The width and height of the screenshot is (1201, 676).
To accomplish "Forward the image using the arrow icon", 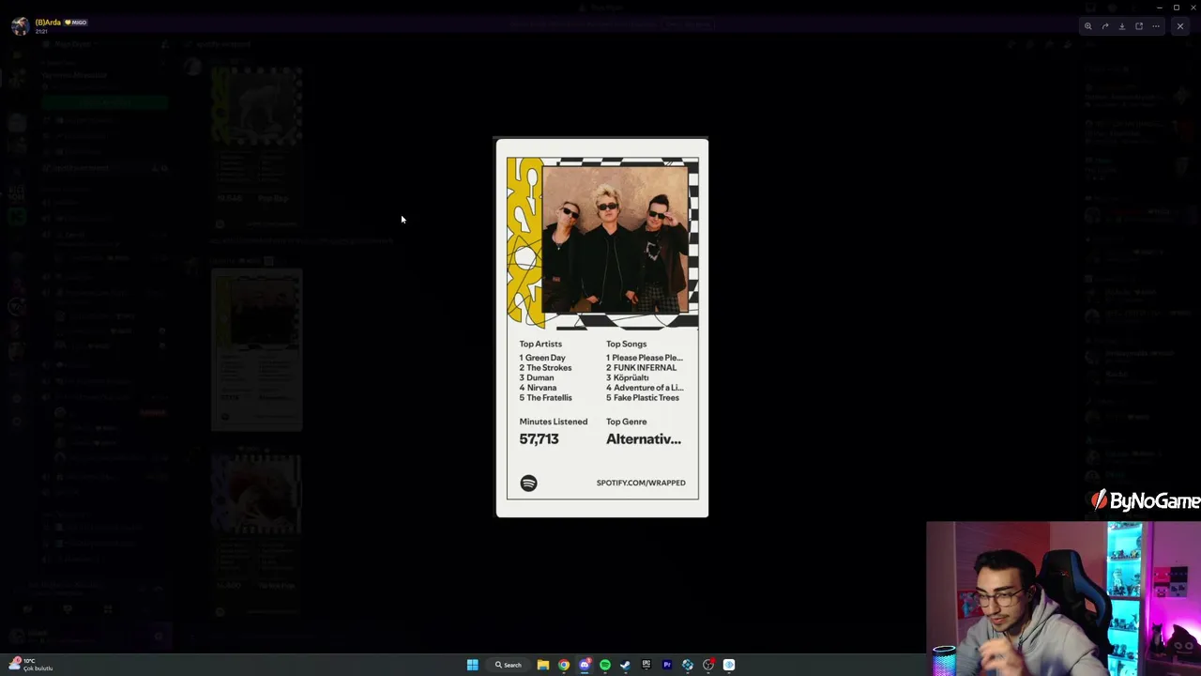I will click(1105, 26).
